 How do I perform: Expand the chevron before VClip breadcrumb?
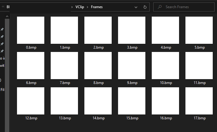(72, 7)
